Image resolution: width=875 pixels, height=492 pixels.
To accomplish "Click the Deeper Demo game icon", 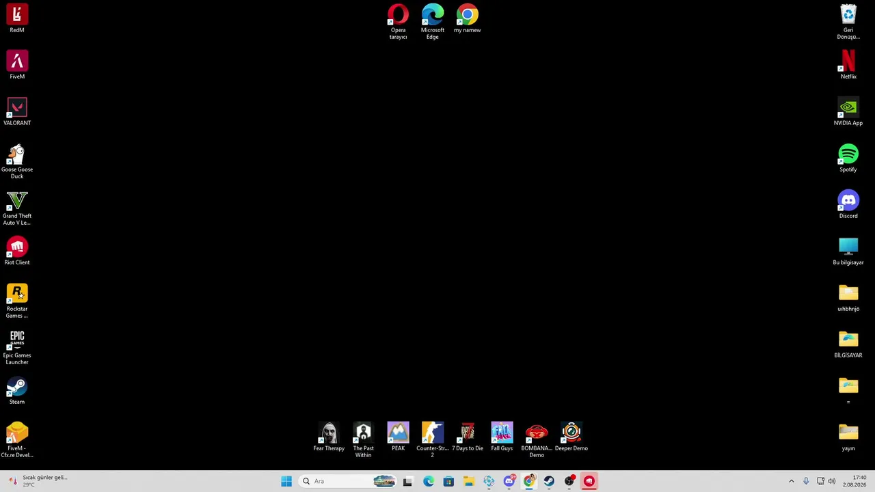I will tap(571, 437).
